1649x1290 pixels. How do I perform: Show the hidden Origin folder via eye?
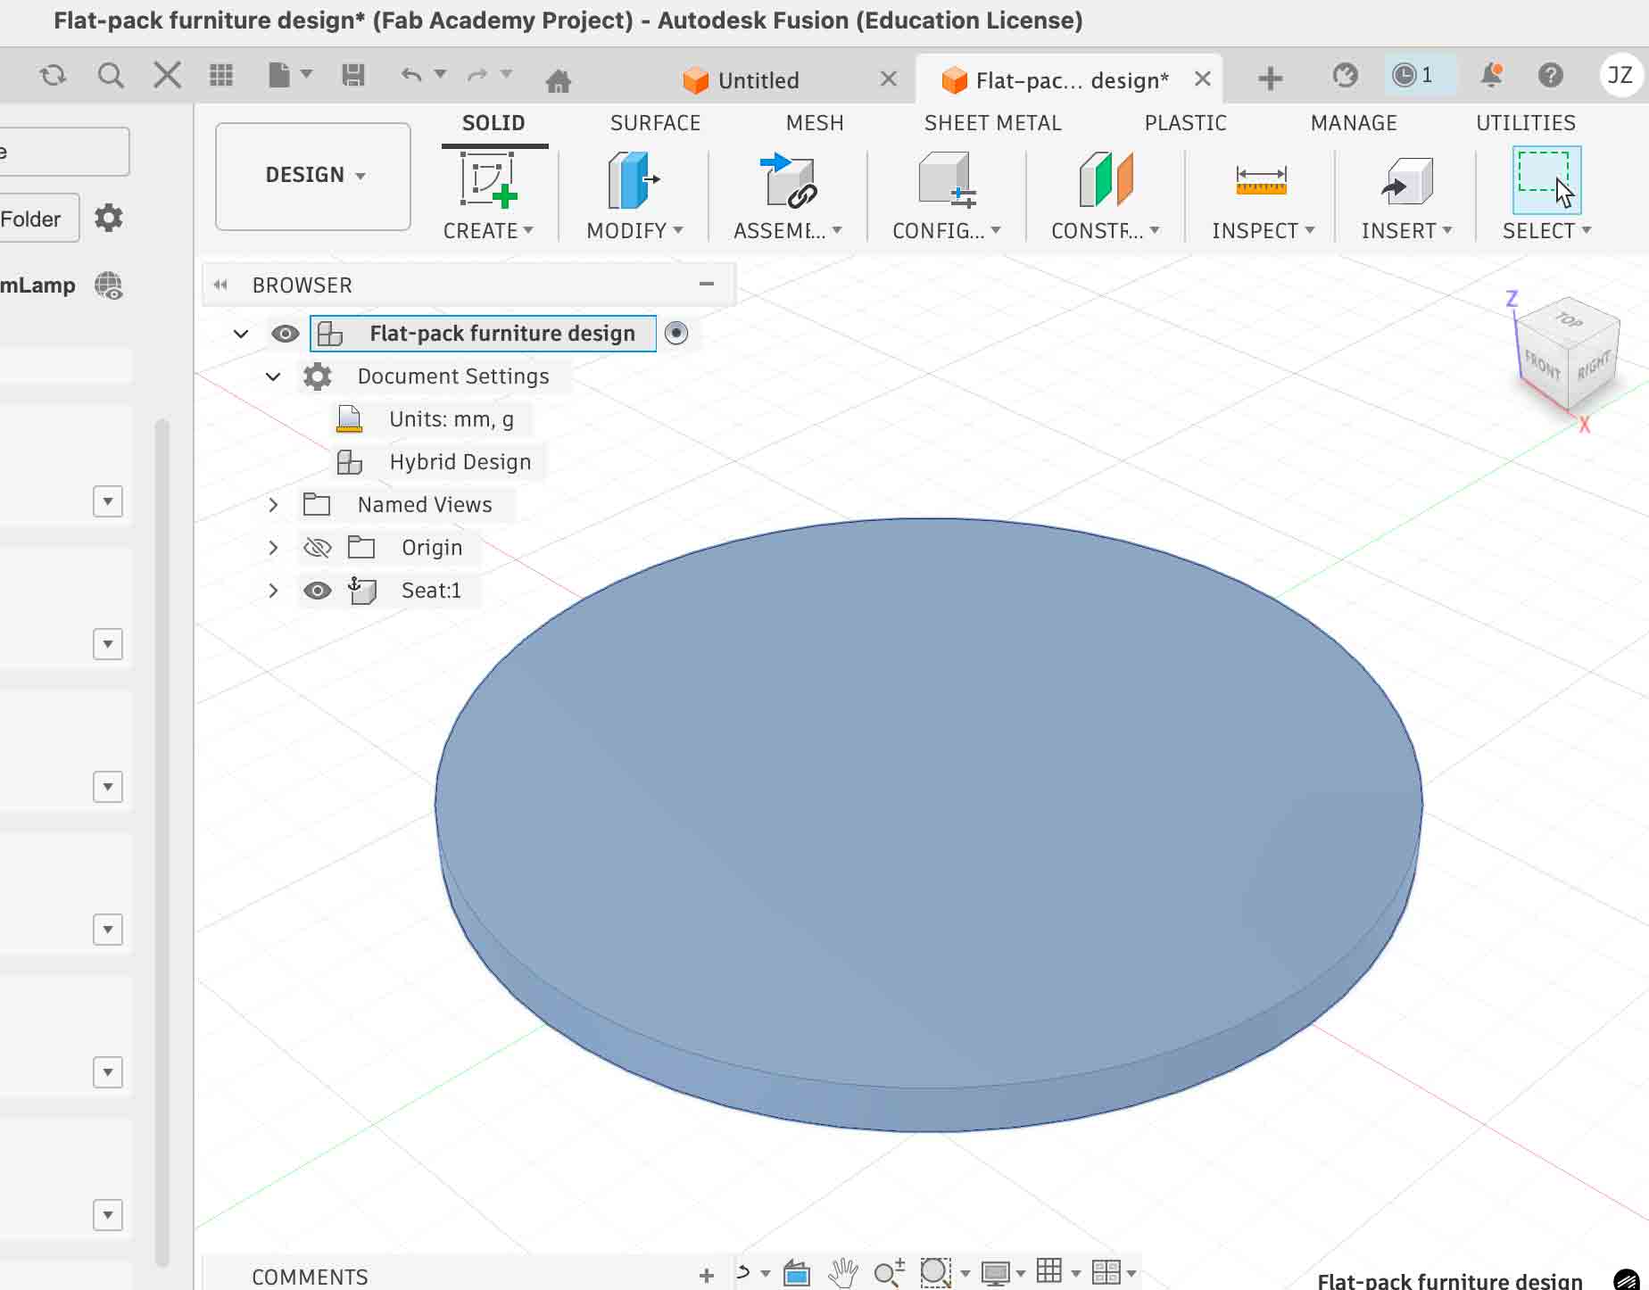(318, 548)
